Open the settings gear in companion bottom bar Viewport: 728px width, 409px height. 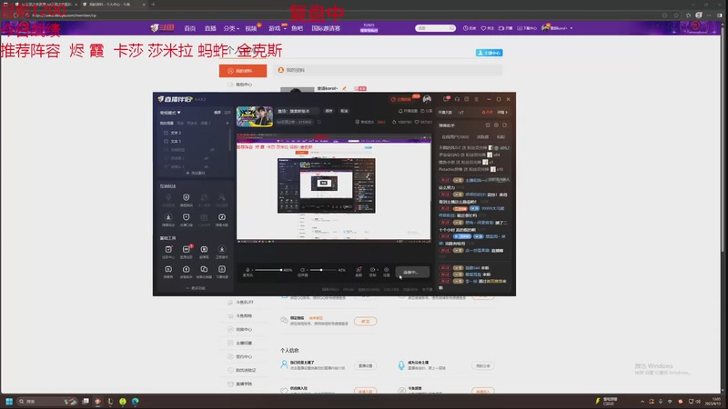click(x=386, y=271)
